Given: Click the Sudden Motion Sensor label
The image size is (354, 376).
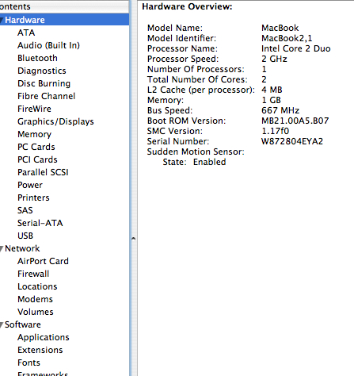Looking at the screenshot, I should [x=196, y=152].
